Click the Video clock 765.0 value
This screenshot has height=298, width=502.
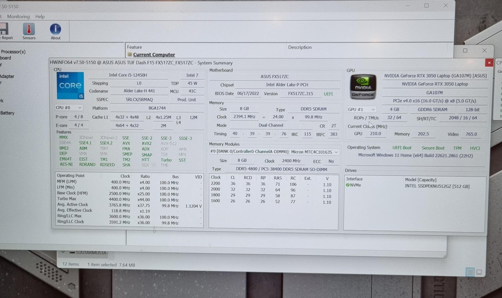pos(471,134)
